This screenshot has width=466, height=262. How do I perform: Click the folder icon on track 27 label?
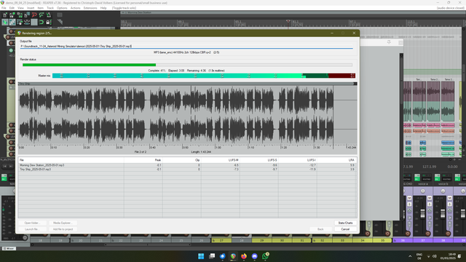pyautogui.click(x=213, y=240)
